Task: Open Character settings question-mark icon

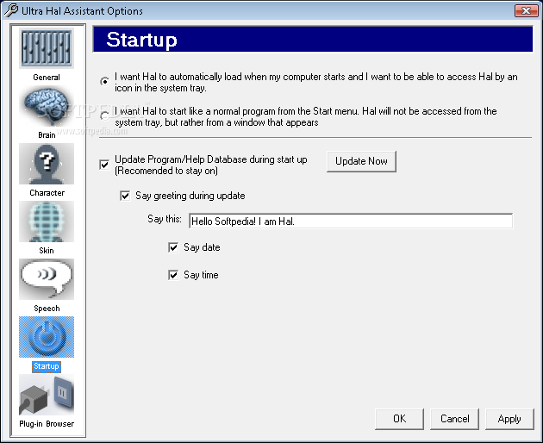Action: click(x=47, y=164)
